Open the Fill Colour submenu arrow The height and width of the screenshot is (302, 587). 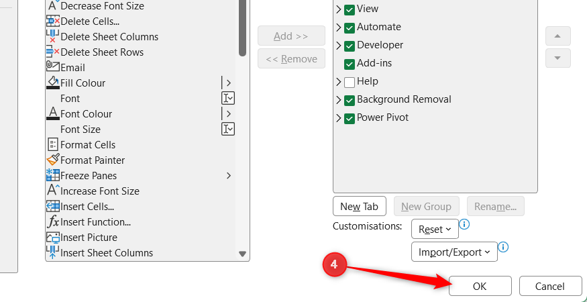pos(229,83)
